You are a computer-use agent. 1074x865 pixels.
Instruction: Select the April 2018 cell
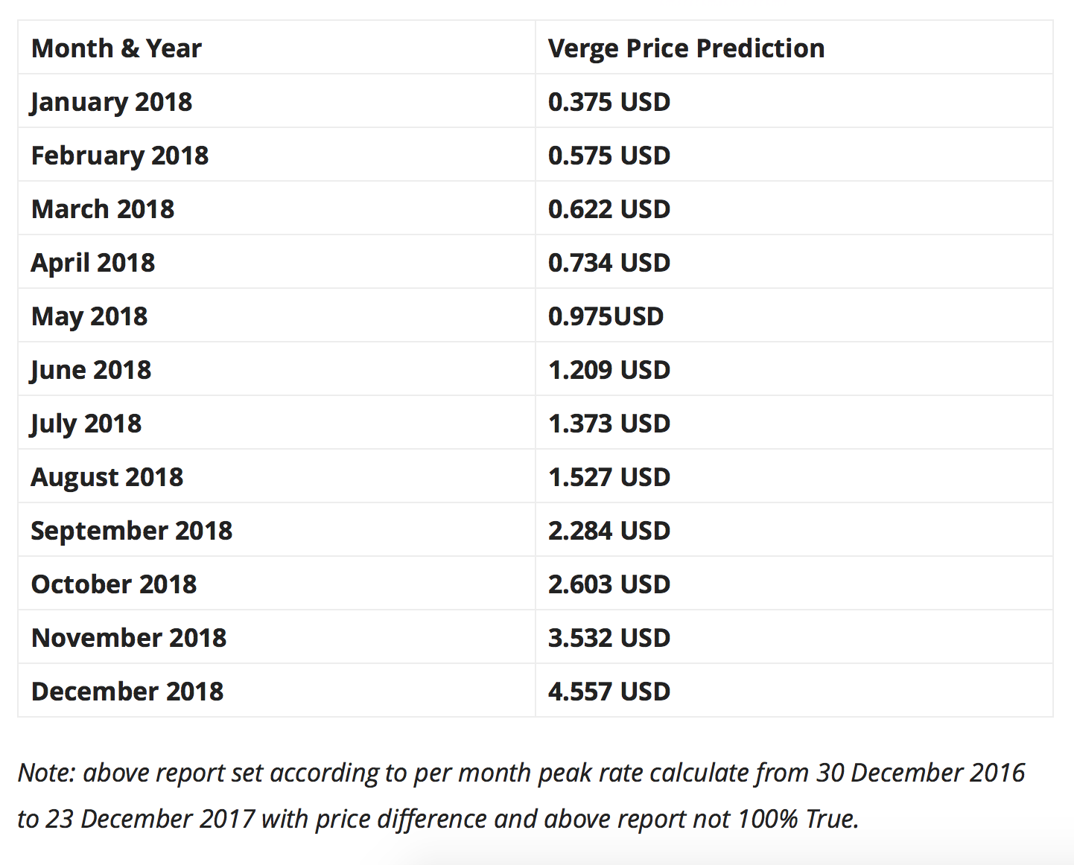(x=93, y=263)
